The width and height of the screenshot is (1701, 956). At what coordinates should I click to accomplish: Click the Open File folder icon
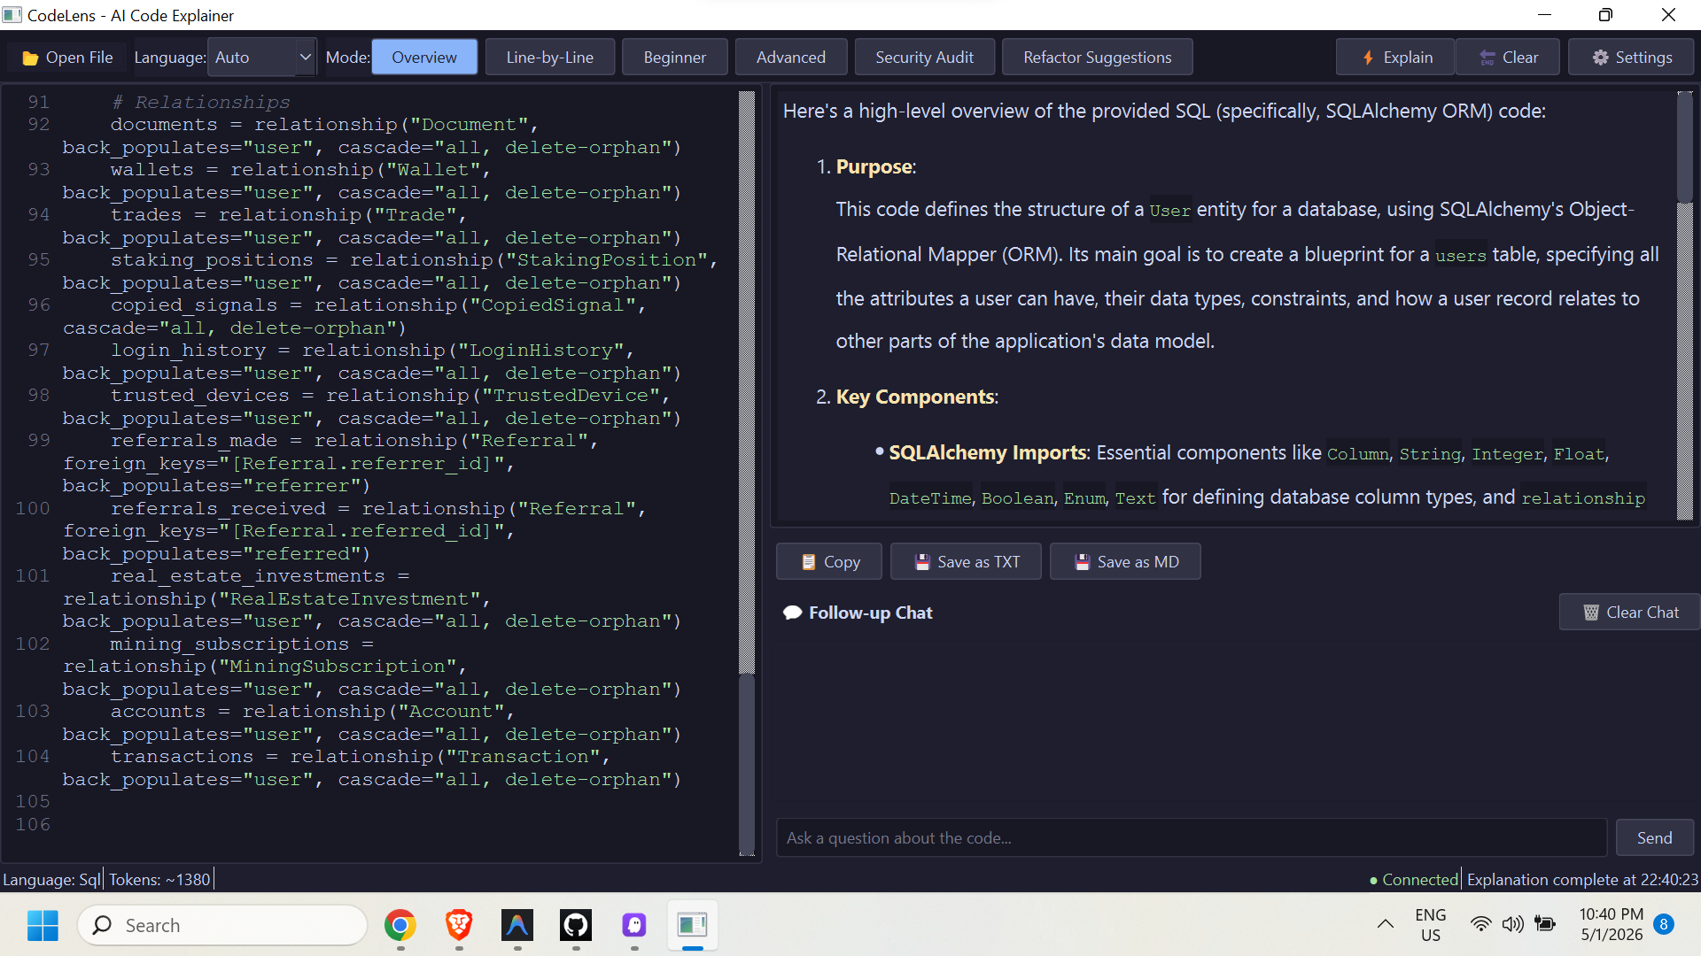click(30, 58)
